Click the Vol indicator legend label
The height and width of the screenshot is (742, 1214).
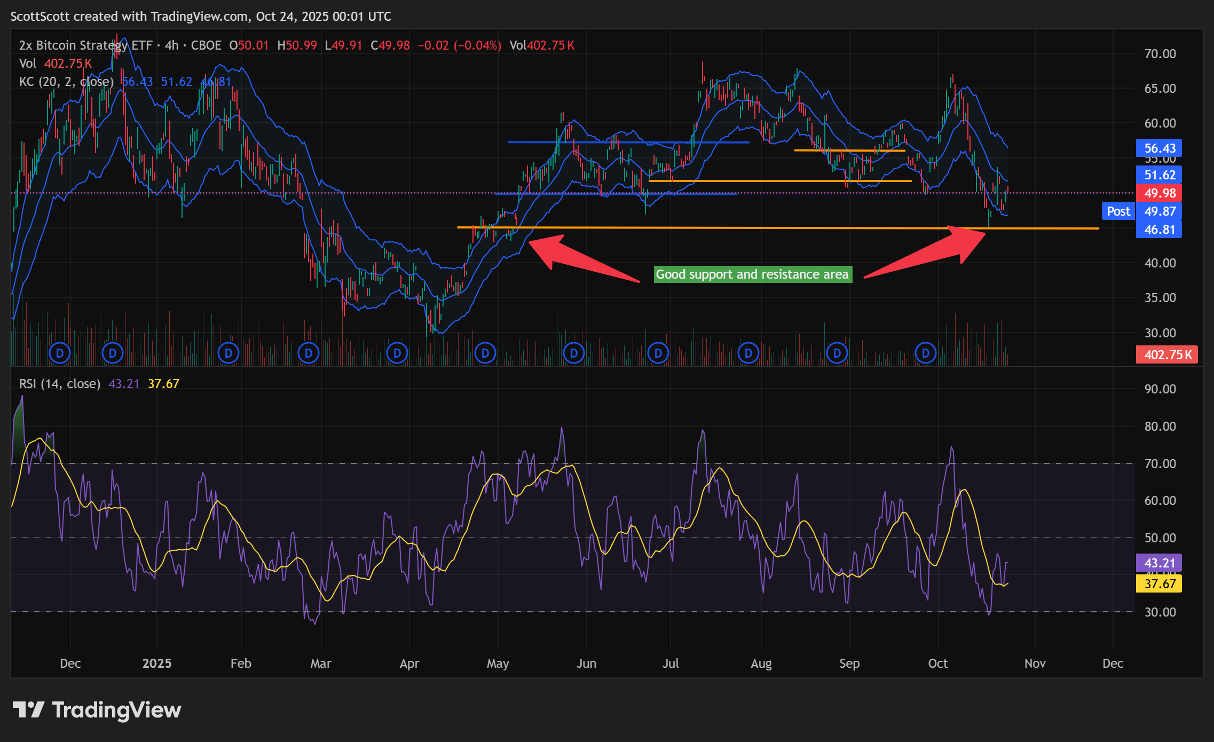(27, 64)
